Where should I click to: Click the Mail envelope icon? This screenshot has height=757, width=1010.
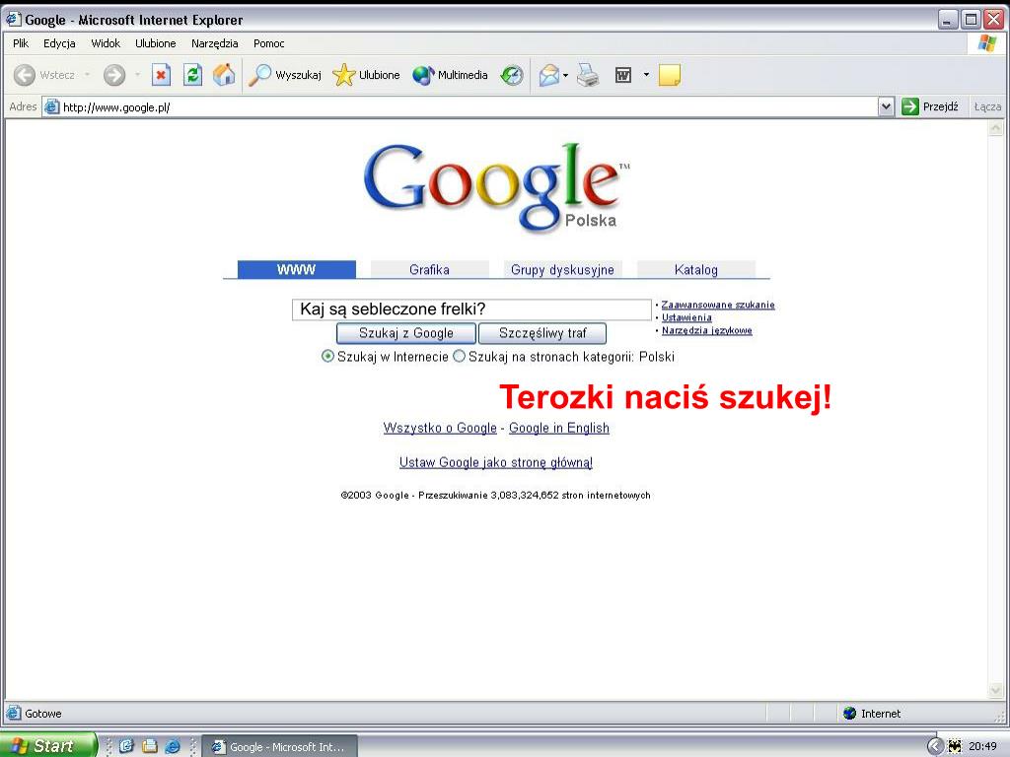tap(548, 75)
